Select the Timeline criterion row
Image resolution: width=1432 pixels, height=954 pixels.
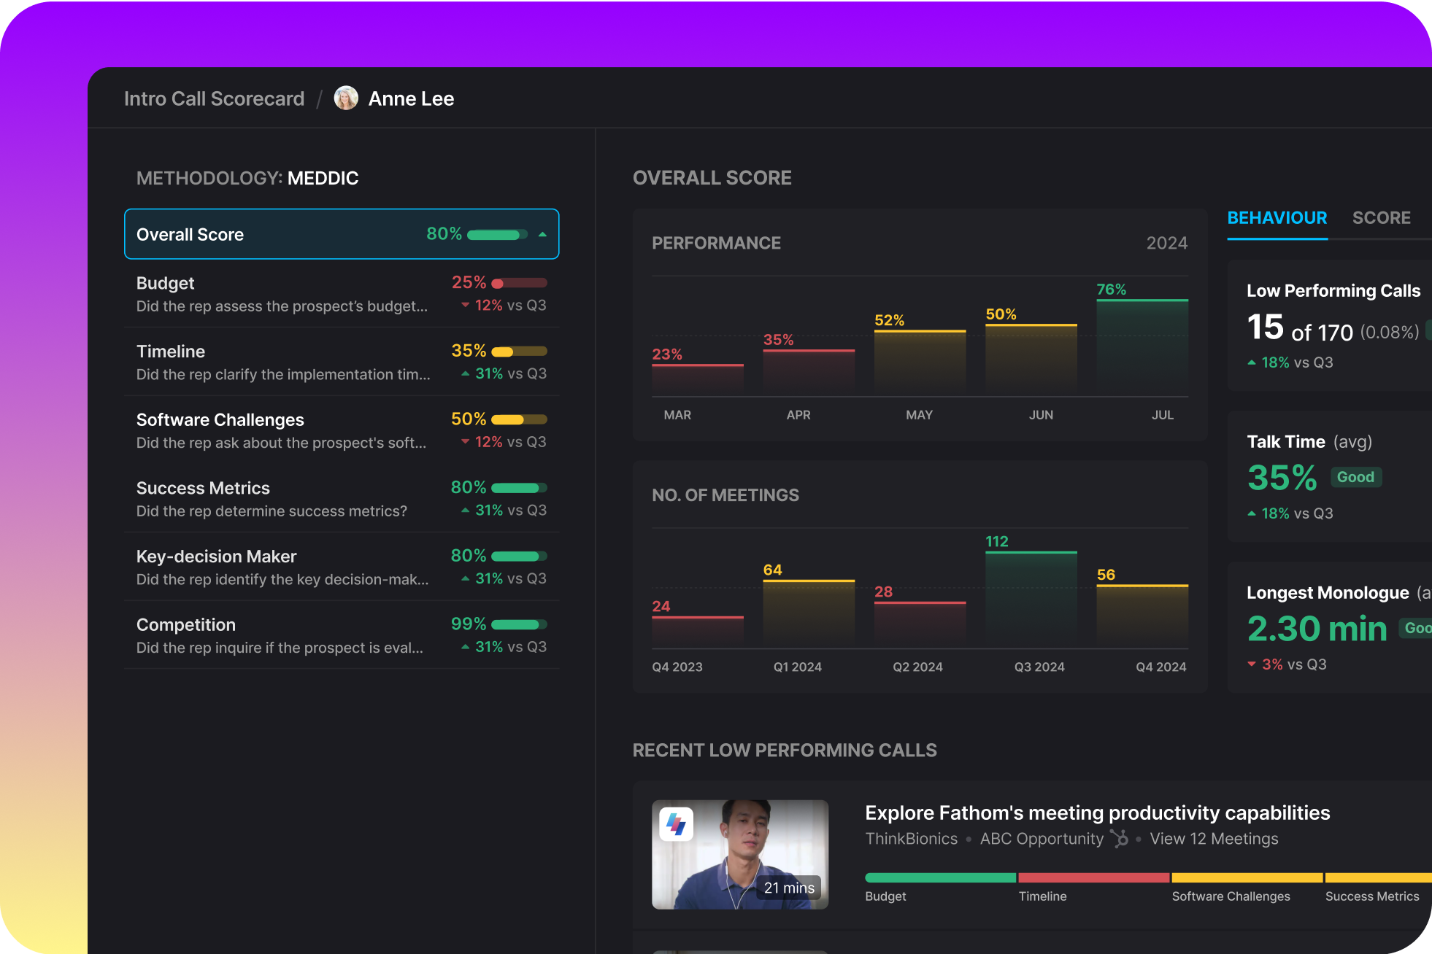click(x=342, y=362)
